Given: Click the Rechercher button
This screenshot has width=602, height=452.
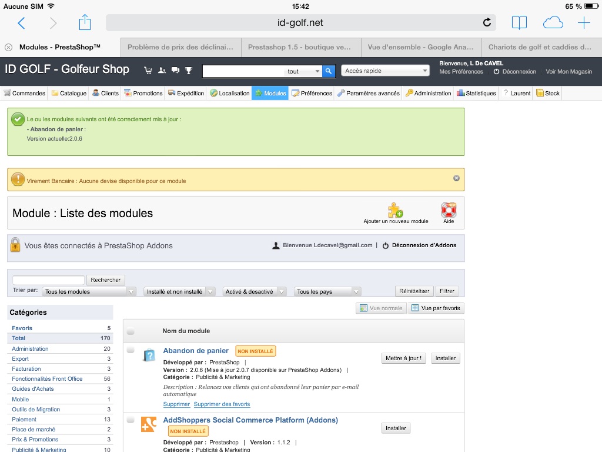Looking at the screenshot, I should [106, 280].
